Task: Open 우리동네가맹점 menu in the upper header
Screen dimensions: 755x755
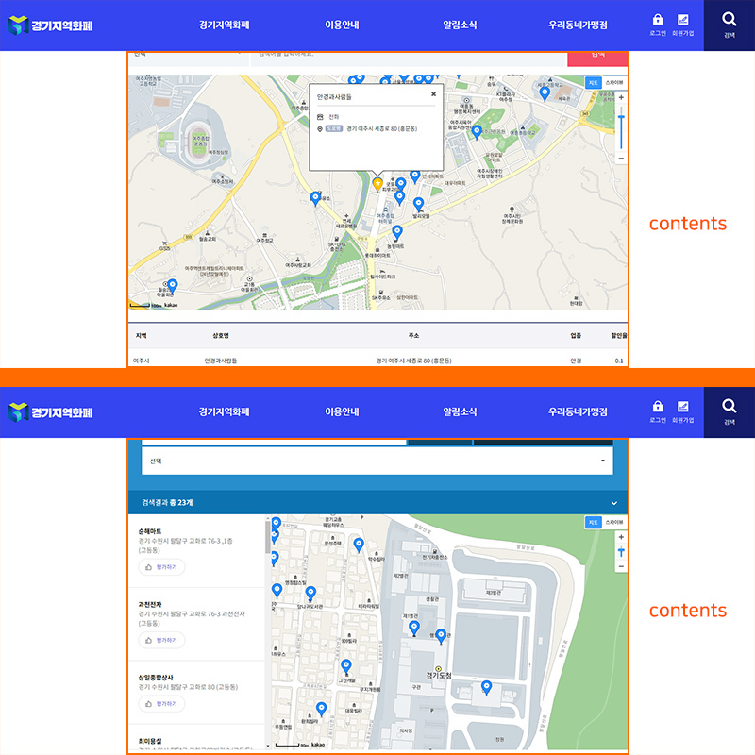Action: (578, 25)
